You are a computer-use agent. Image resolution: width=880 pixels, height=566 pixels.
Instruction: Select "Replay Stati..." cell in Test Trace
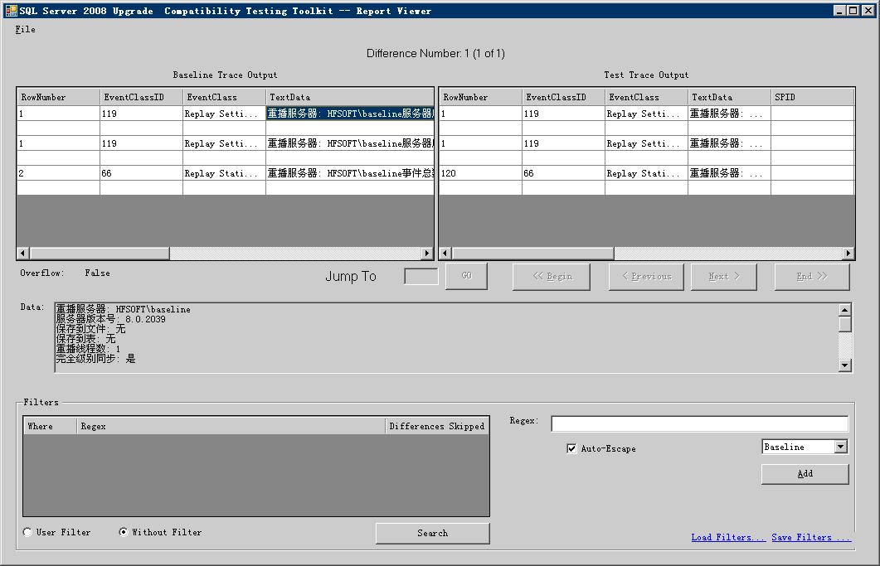647,173
